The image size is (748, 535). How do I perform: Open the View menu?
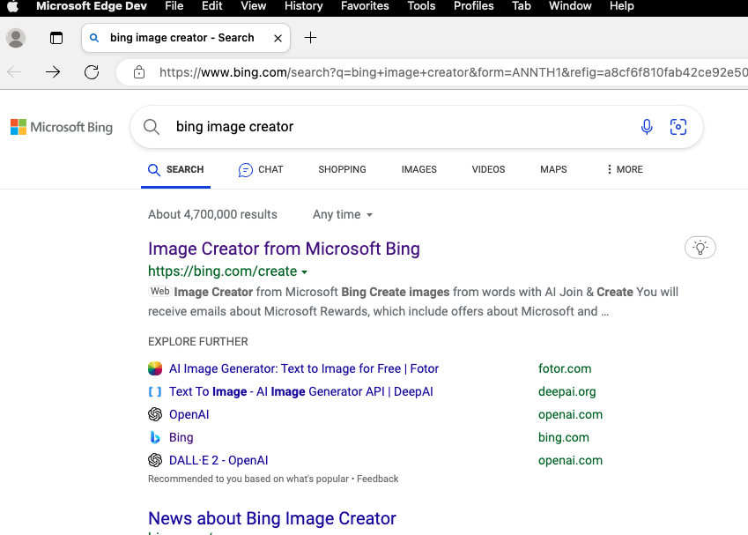254,6
